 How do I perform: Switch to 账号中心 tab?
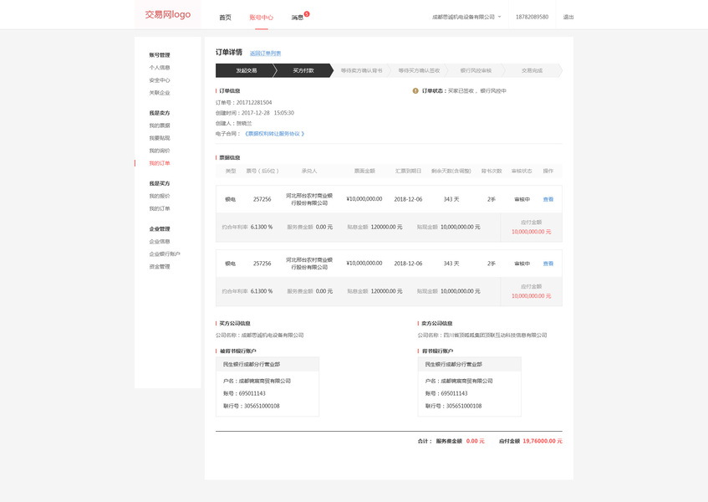pos(262,18)
